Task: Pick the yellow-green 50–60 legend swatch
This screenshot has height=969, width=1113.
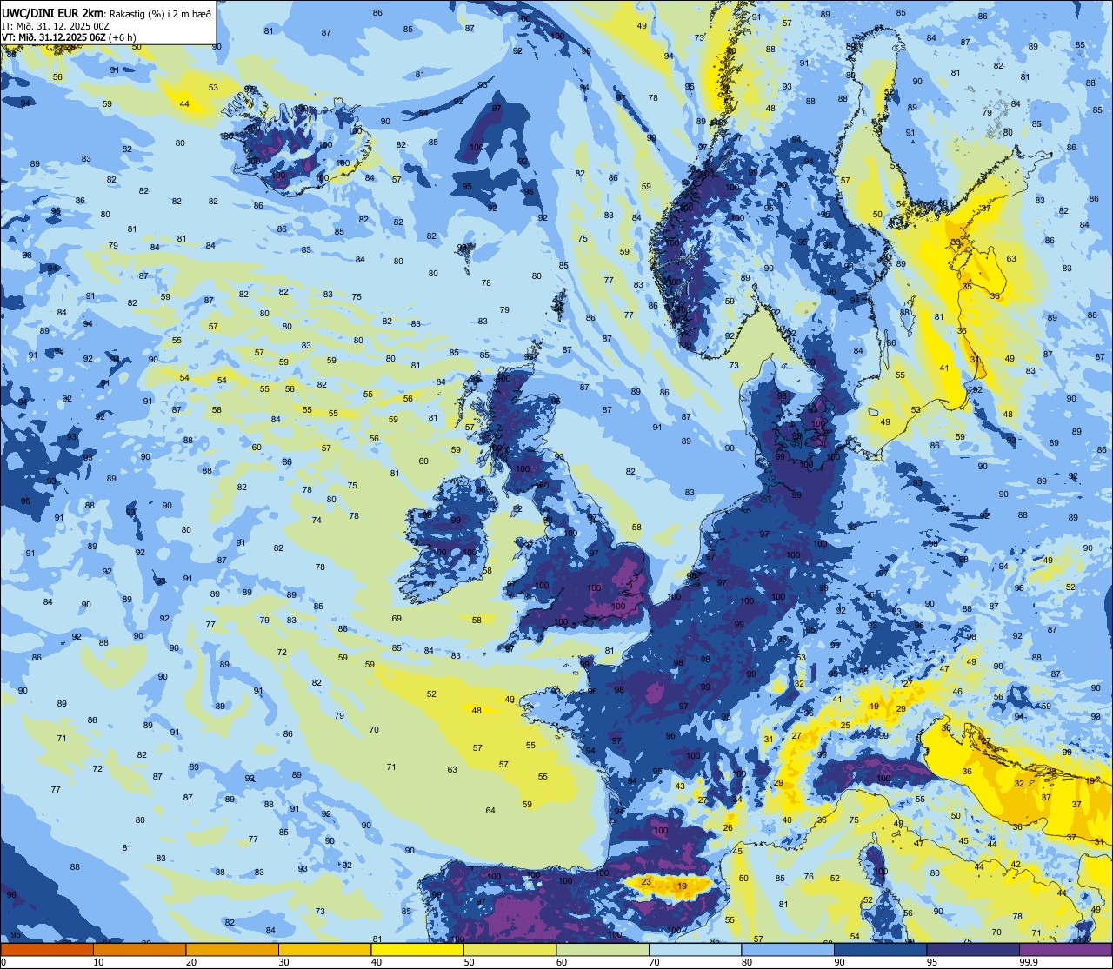Action: tap(510, 949)
